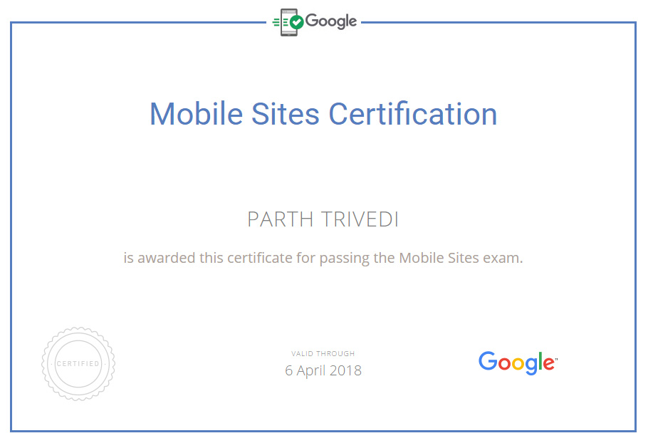Select the name PARTH TRIVEDI
The height and width of the screenshot is (448, 653).
[323, 219]
